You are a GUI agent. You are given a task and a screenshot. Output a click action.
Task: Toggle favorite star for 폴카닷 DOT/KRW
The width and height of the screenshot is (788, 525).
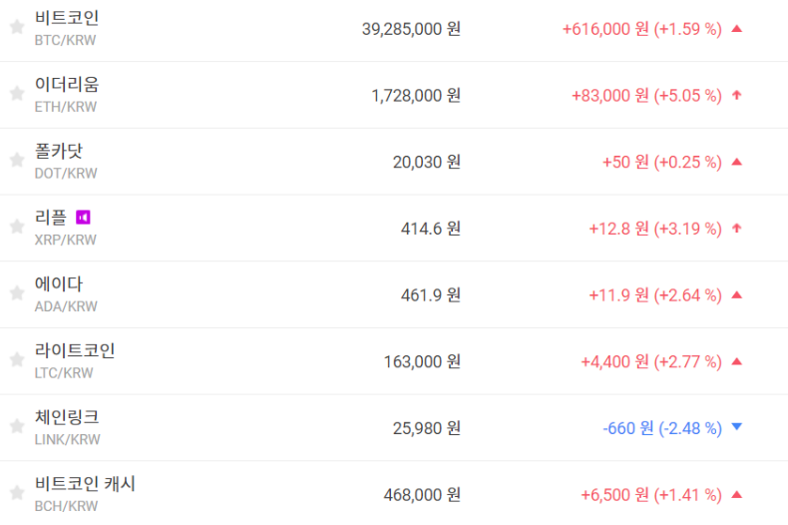pyautogui.click(x=16, y=160)
